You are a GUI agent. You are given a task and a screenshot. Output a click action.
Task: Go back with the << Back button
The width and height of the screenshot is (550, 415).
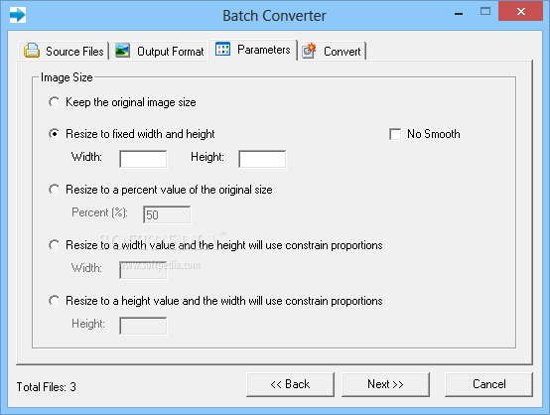click(x=290, y=384)
